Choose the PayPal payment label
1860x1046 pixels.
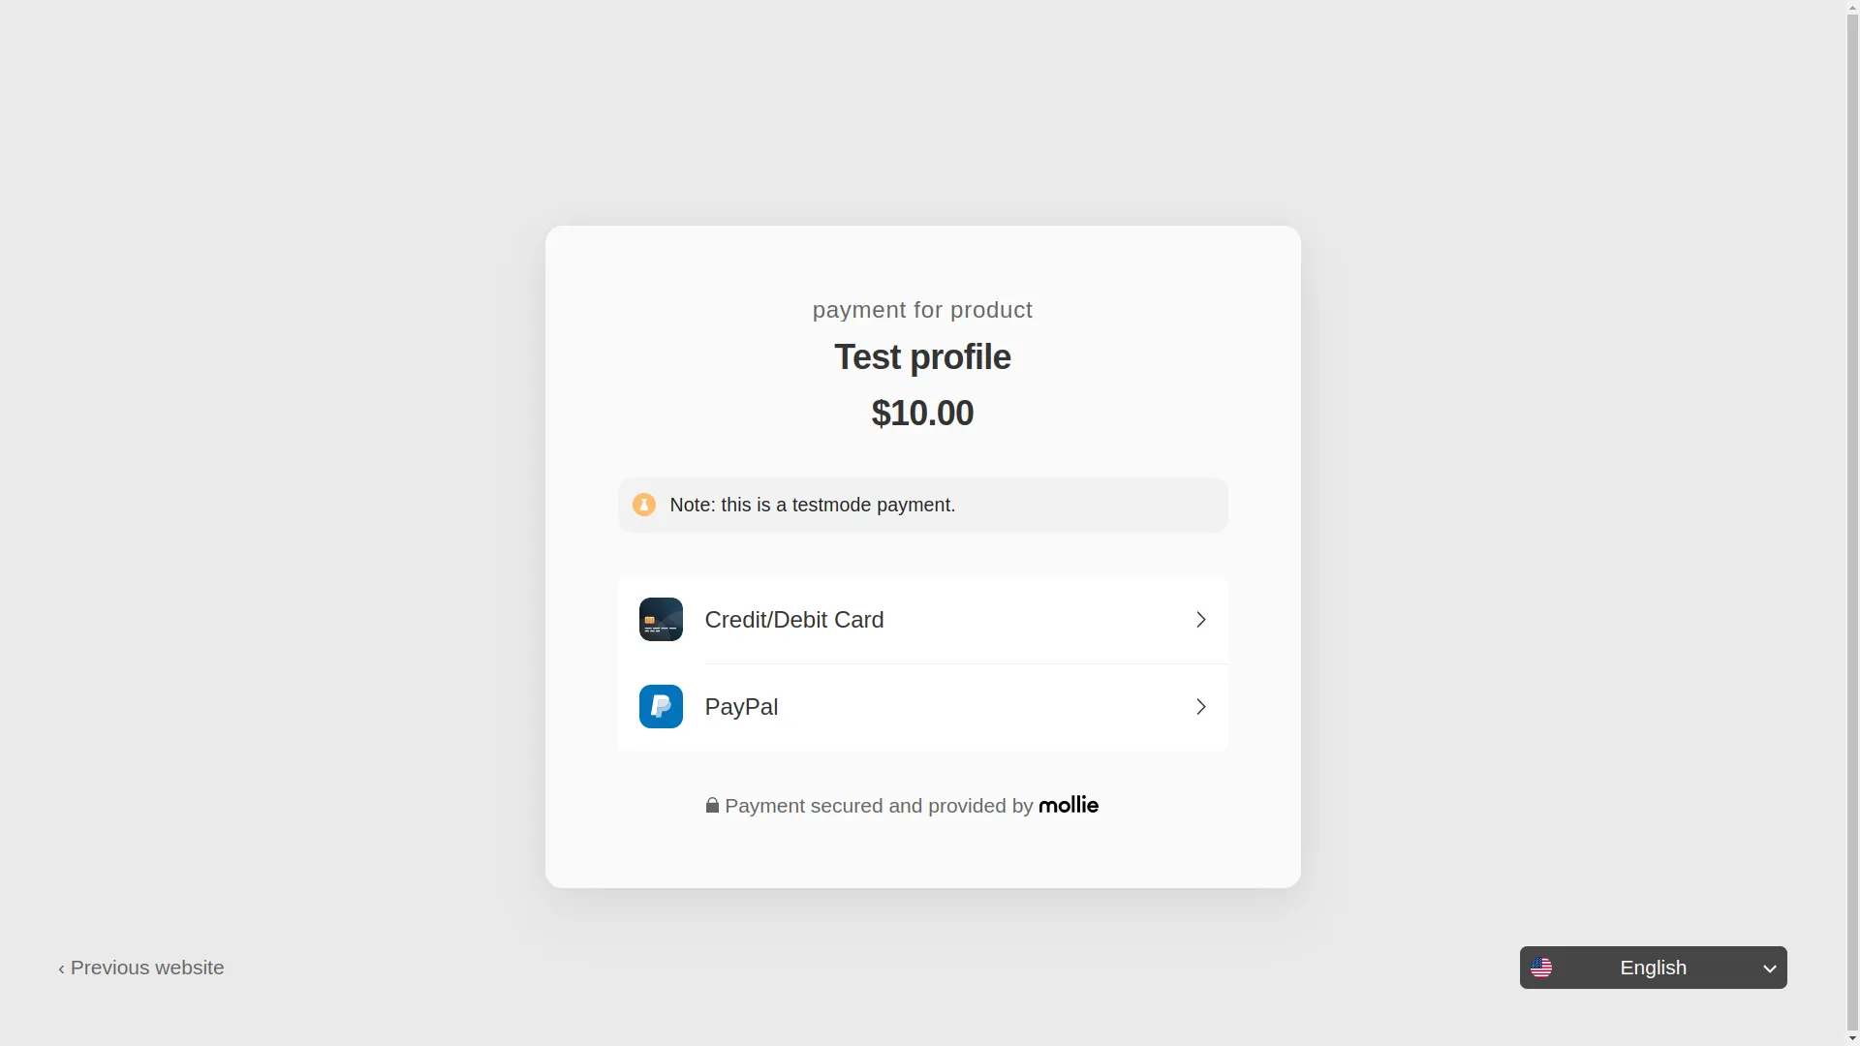click(741, 707)
